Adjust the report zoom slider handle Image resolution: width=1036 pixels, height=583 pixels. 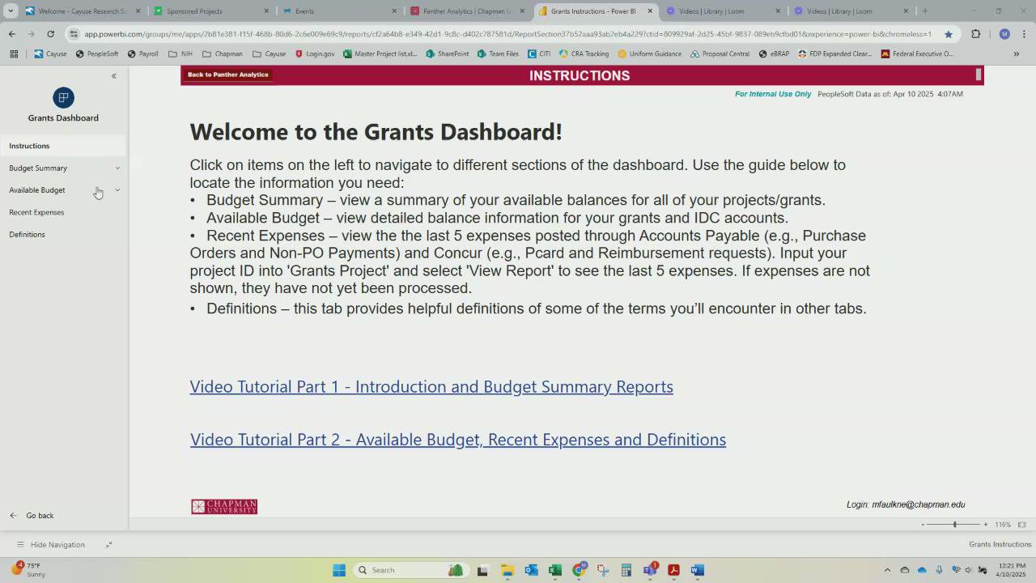point(954,525)
